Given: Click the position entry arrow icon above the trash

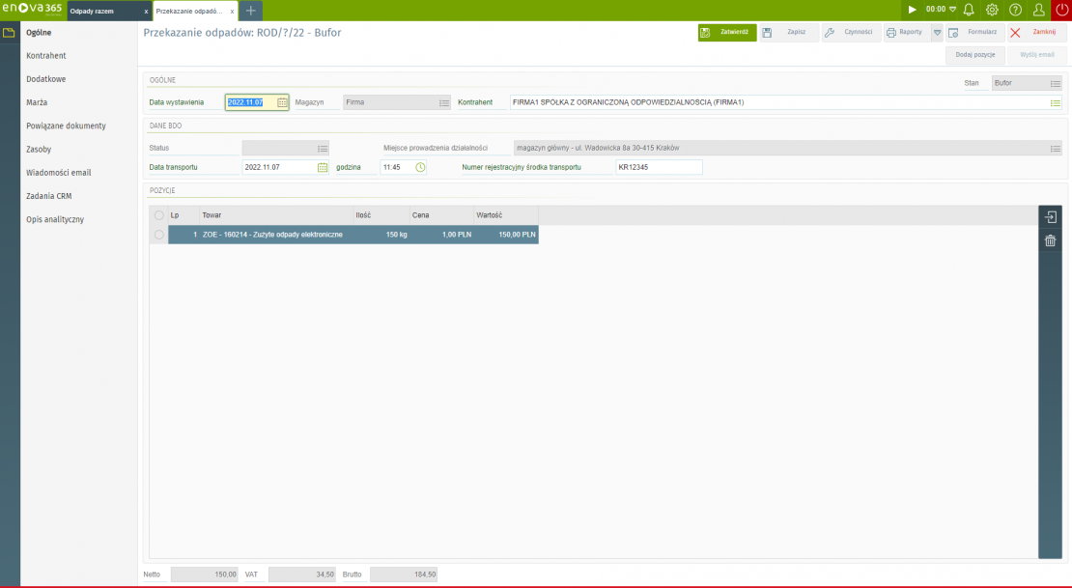Looking at the screenshot, I should (x=1051, y=217).
